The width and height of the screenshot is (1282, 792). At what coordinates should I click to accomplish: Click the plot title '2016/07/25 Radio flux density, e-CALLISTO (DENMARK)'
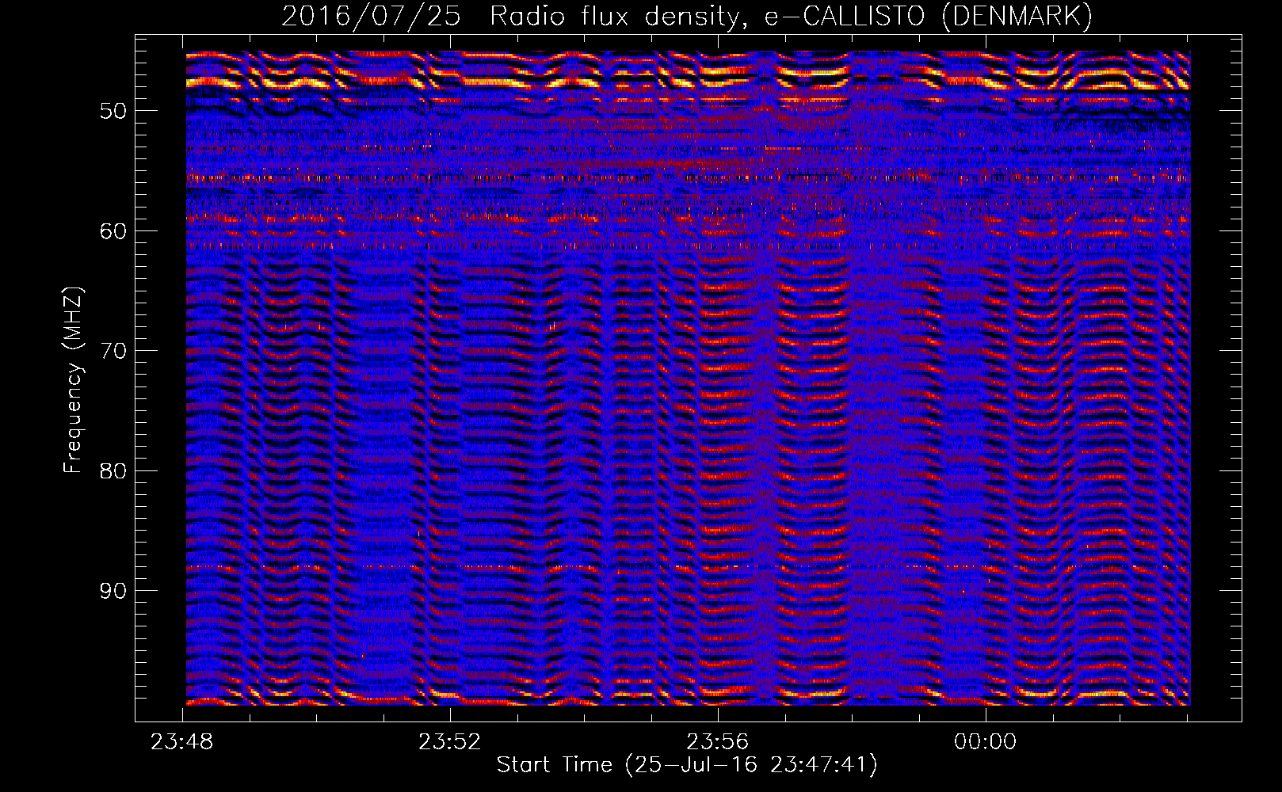pos(687,17)
